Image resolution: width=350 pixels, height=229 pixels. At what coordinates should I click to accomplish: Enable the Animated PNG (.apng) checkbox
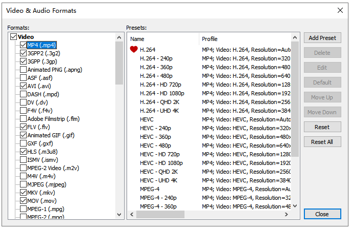(x=23, y=70)
